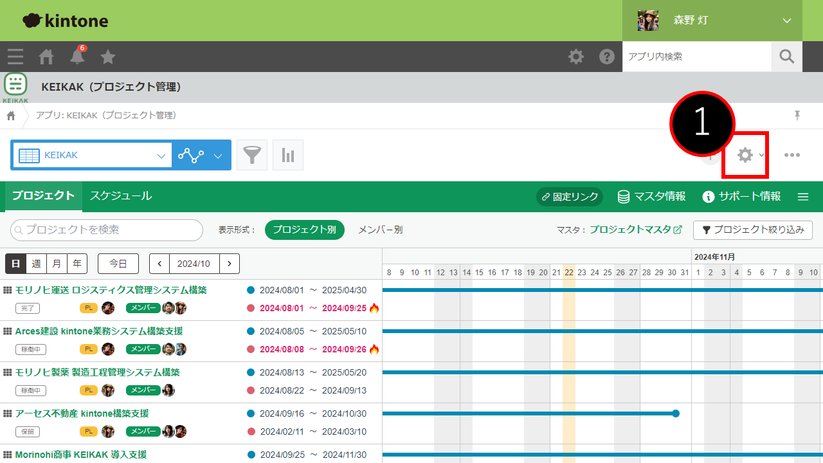823x463 pixels.
Task: Click the graph view line-chart icon
Action: [x=191, y=155]
